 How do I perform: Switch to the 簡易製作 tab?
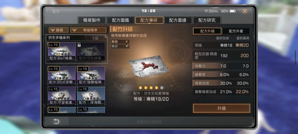[92, 20]
